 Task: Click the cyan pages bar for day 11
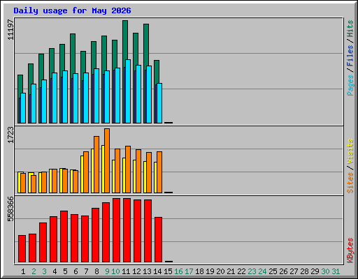pos(128,91)
